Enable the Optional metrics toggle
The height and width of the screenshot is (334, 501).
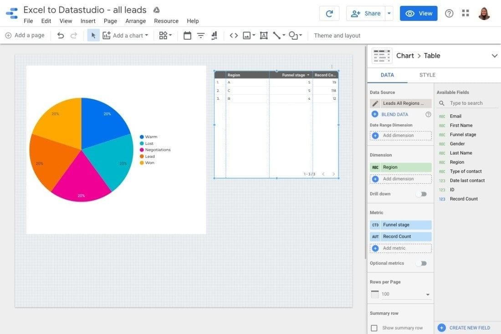coord(422,263)
